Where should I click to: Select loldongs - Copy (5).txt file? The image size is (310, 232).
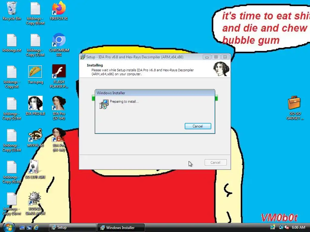(12, 204)
